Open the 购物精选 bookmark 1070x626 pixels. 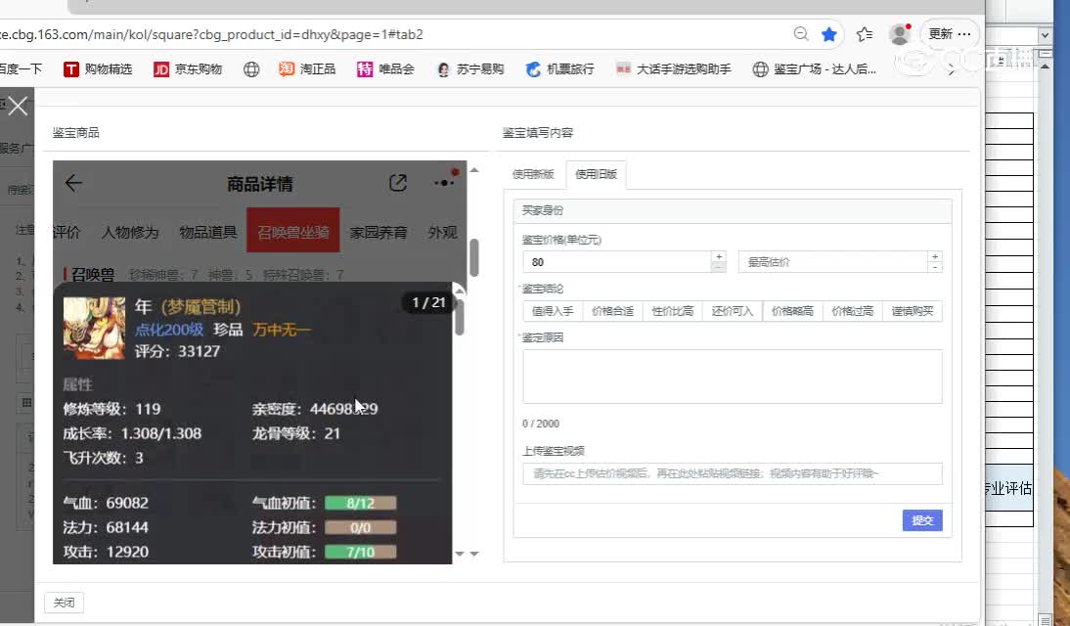(98, 68)
